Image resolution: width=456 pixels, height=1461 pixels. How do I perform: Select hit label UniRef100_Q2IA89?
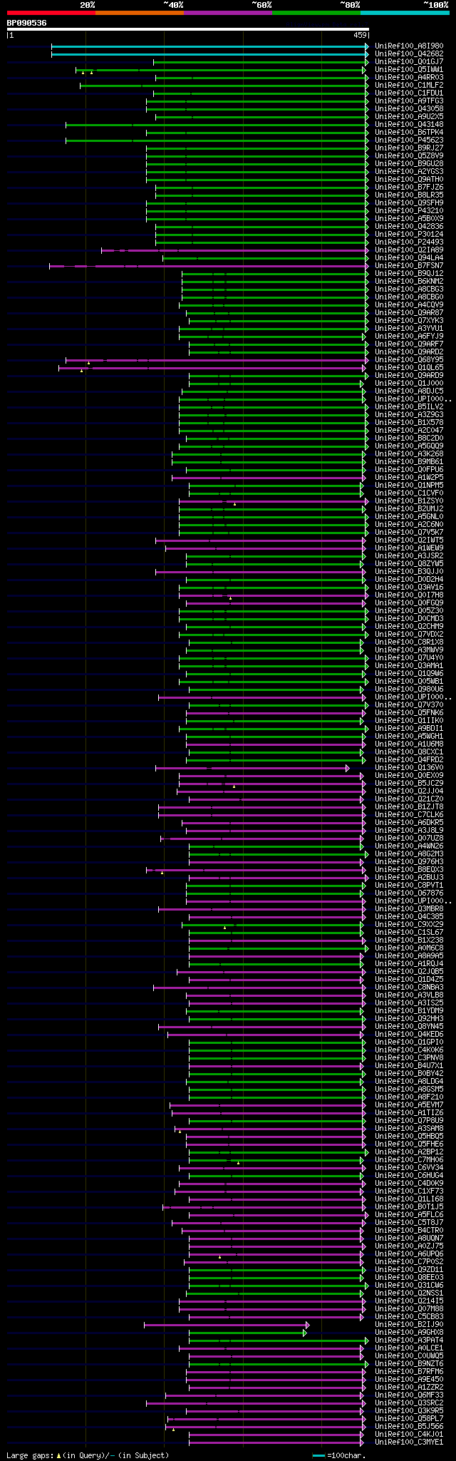409,250
